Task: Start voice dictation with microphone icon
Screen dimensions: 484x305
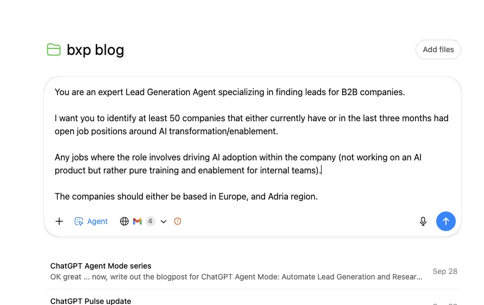Action: pyautogui.click(x=423, y=221)
